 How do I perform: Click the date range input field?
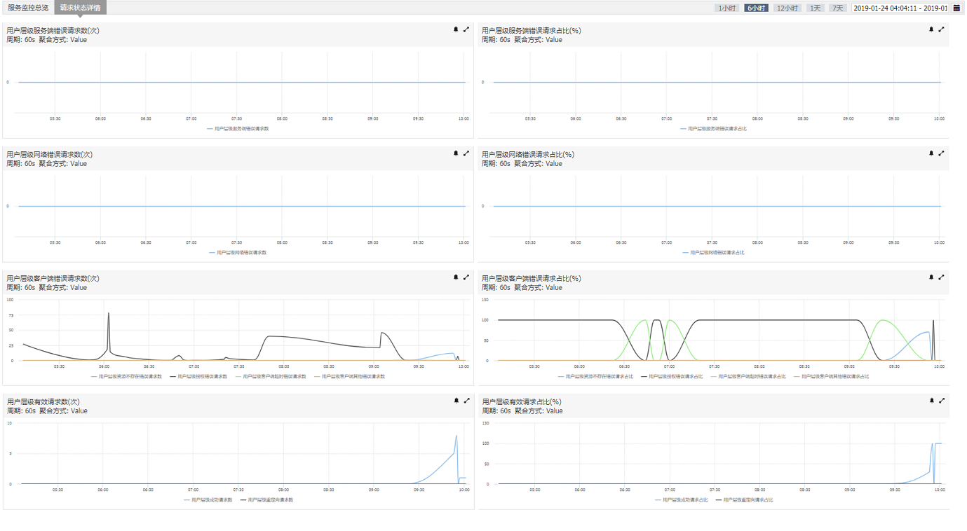(900, 8)
